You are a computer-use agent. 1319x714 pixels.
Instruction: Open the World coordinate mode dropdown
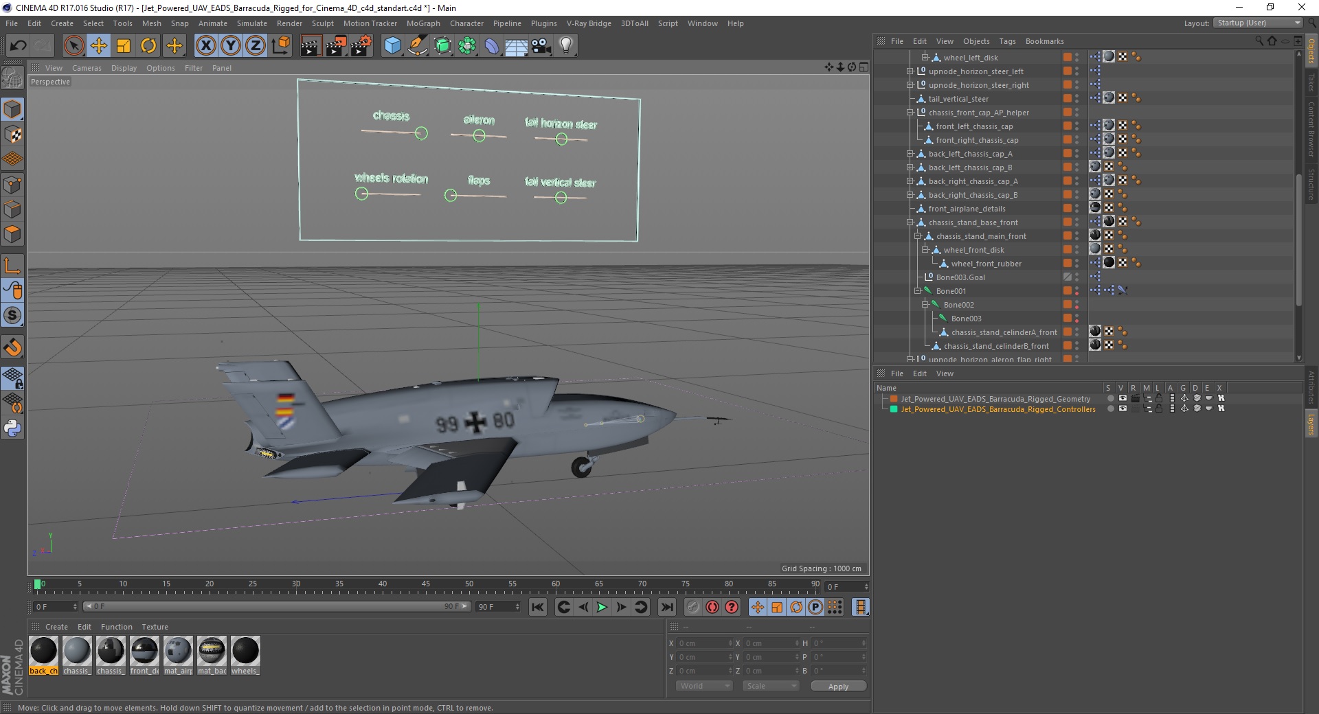coord(704,686)
